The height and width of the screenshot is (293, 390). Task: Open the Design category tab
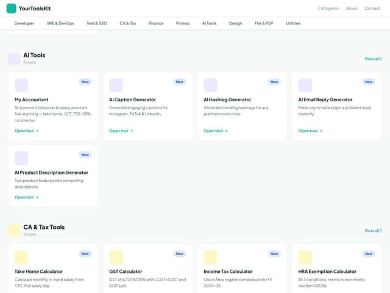(x=236, y=23)
